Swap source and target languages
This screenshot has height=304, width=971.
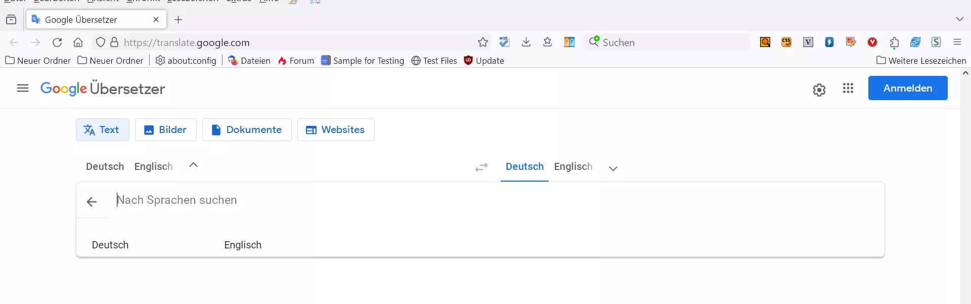coord(481,167)
